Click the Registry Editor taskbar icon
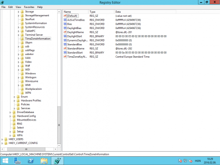 [57, 161]
